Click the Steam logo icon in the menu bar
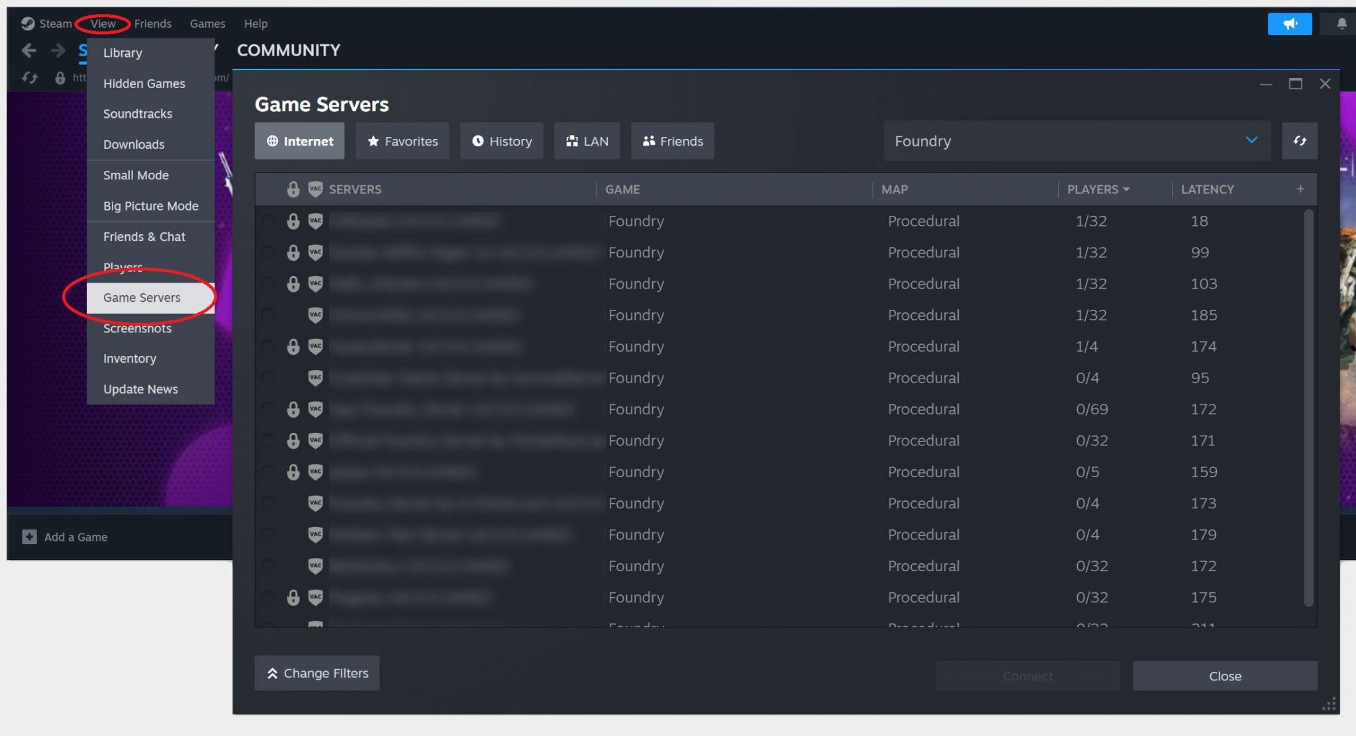Image resolution: width=1356 pixels, height=736 pixels. pyautogui.click(x=27, y=23)
